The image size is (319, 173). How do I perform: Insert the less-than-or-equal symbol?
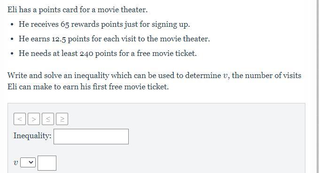48,119
